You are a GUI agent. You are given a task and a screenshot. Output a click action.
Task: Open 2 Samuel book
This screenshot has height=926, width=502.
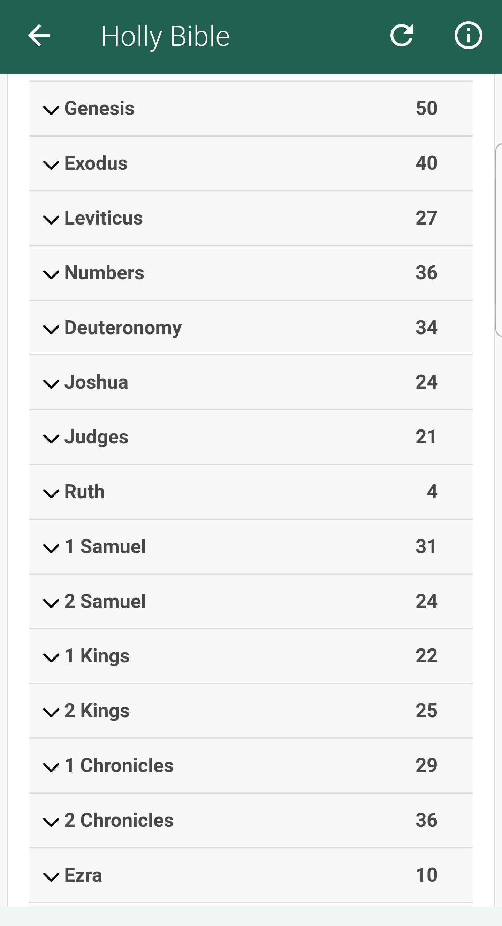pyautogui.click(x=251, y=602)
